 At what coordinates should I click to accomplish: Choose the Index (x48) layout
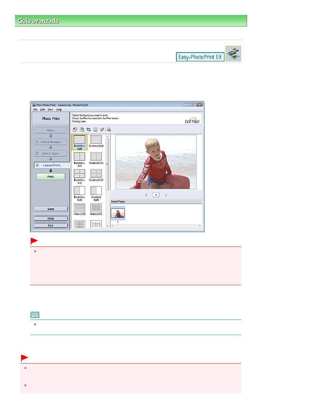tap(96, 209)
